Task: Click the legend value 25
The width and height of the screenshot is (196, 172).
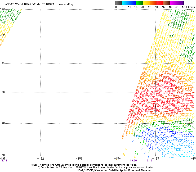Action: point(150,7)
